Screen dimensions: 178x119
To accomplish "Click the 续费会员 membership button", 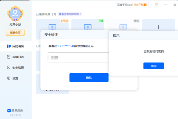I will point(15,33).
